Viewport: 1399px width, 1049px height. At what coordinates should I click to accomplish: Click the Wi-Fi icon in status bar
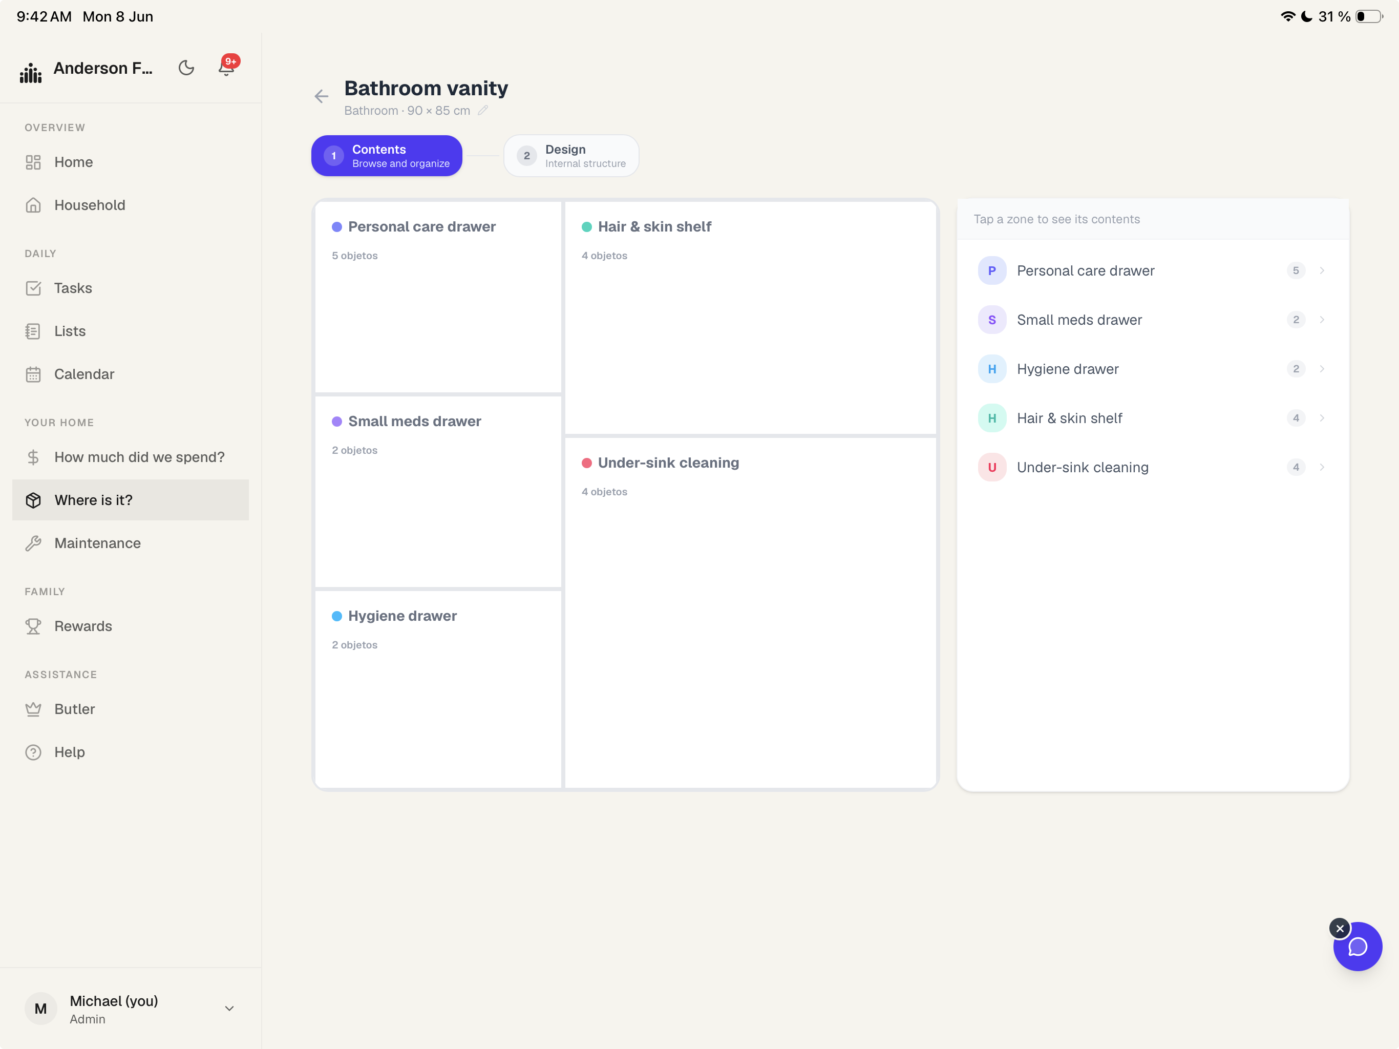1288,16
